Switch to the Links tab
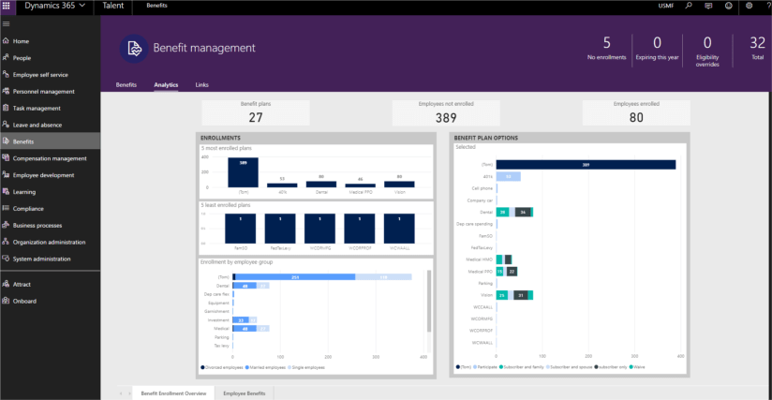The image size is (772, 400). point(201,84)
